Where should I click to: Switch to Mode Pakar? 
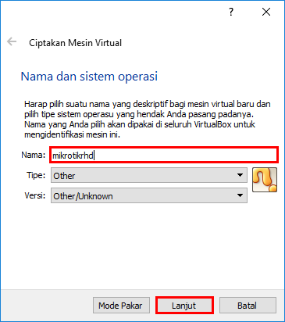coord(121,306)
